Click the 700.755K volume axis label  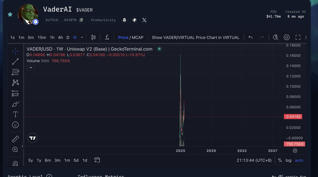click(295, 144)
